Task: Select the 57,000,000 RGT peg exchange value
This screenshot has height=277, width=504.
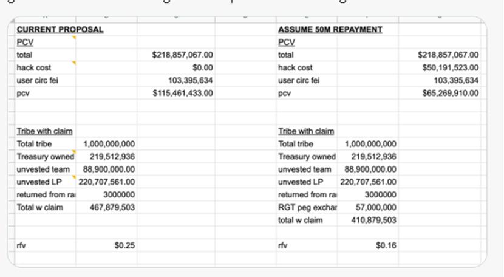Action: (x=376, y=207)
